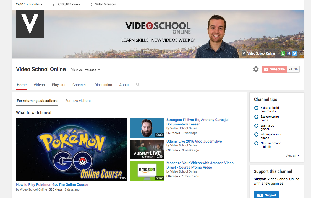Screen dimensions: 311x198
Task: Select 'For returning subscribers' tab
Action: (x=37, y=101)
